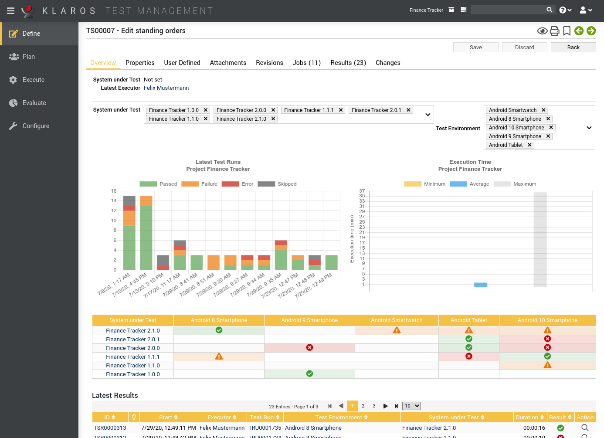Click the Discard button
Image resolution: width=604 pixels, height=438 pixels.
525,48
